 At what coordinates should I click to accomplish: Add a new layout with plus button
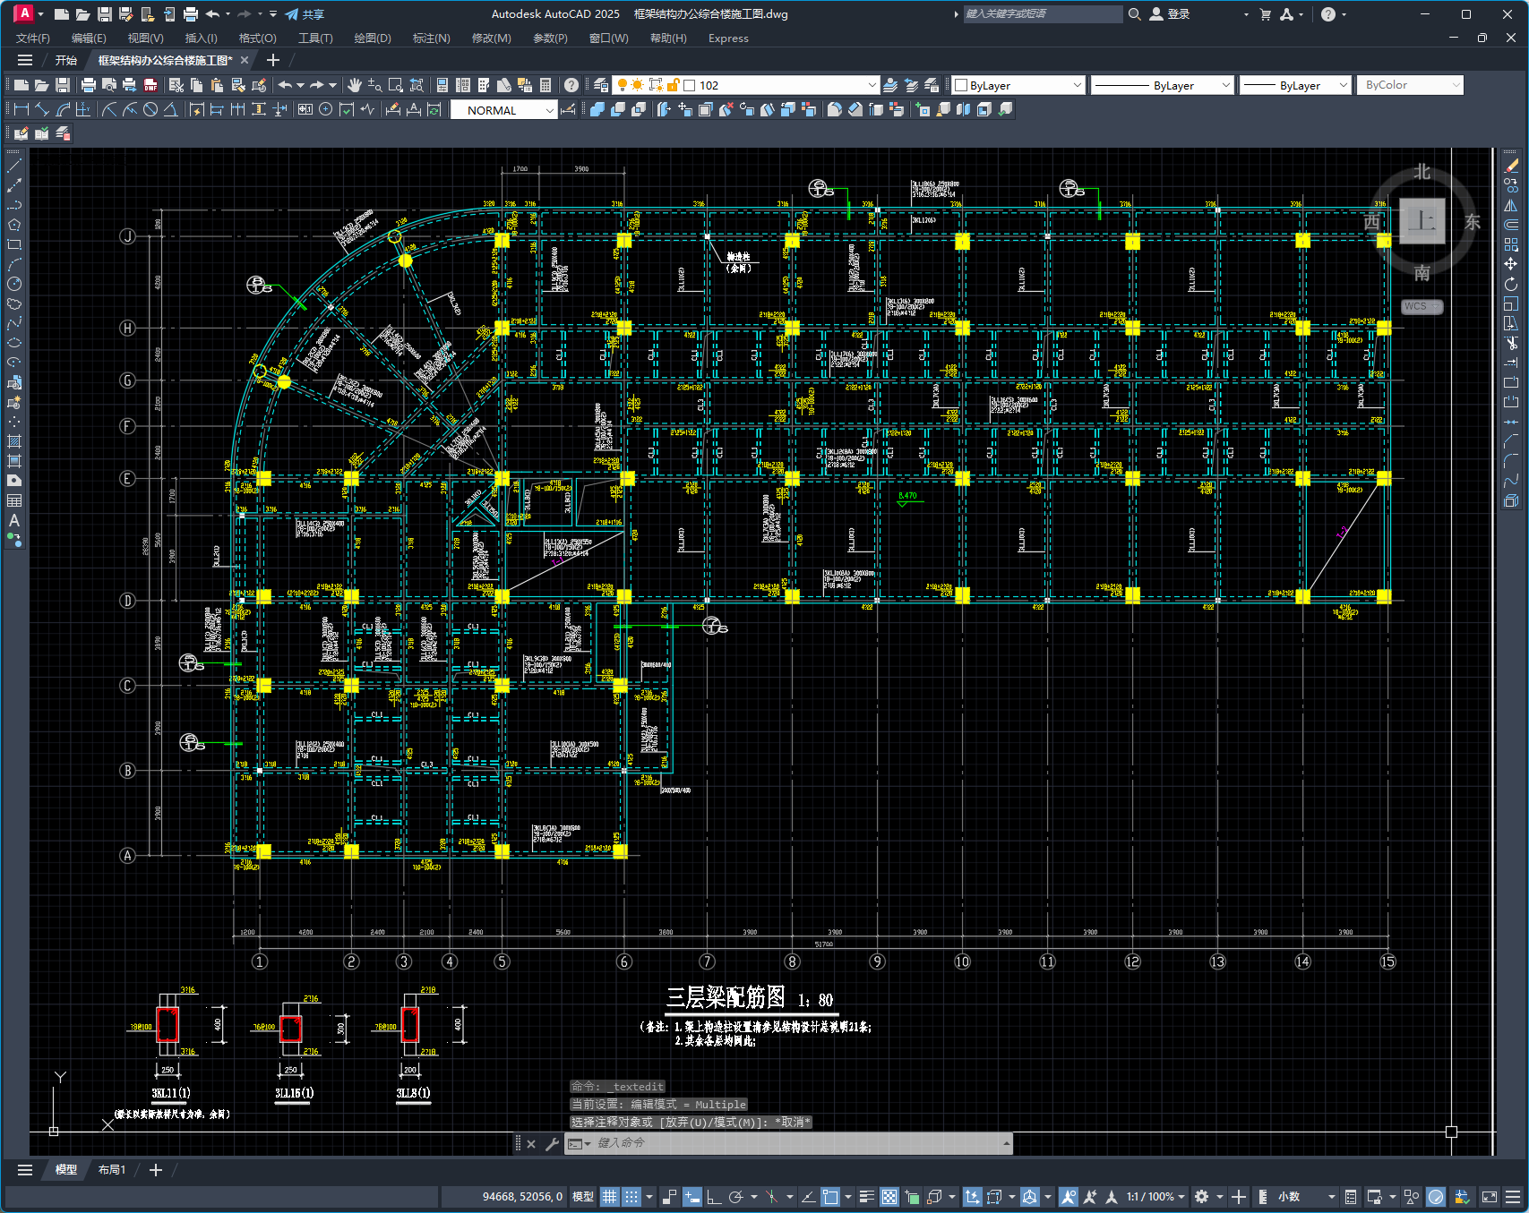click(155, 1170)
